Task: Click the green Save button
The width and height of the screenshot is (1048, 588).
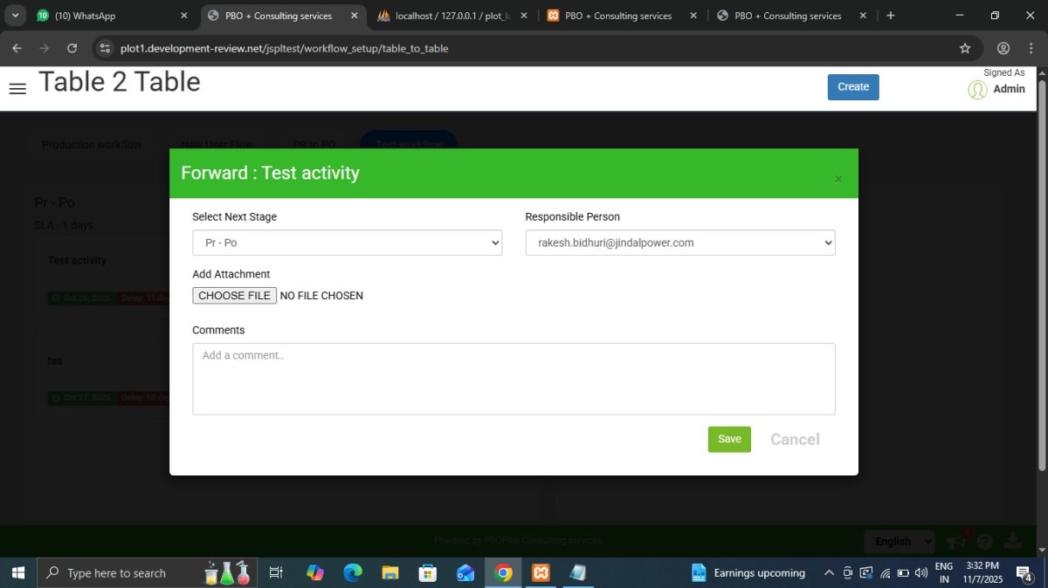Action: tap(729, 439)
